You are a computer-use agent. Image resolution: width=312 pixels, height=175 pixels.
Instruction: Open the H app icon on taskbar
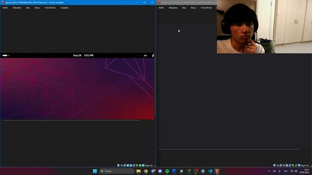181,171
